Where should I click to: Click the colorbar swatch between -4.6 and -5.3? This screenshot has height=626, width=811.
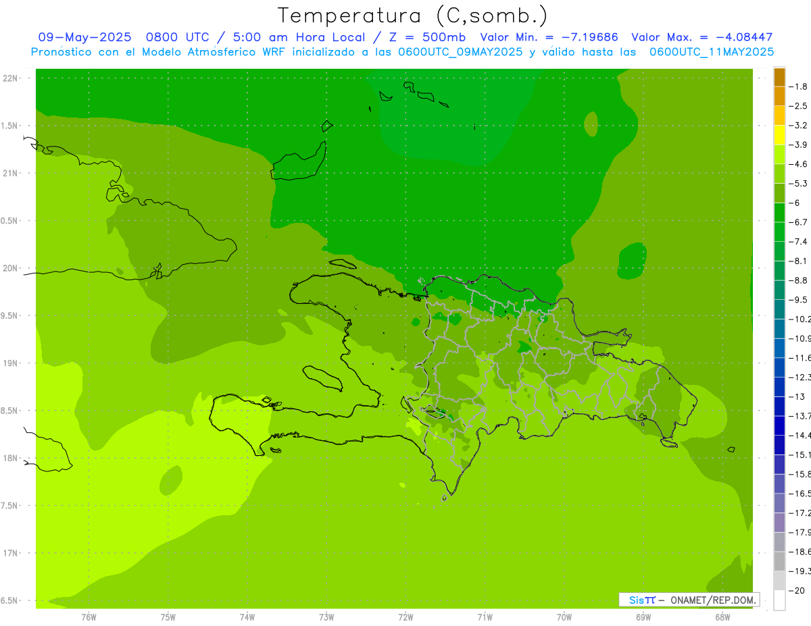779,174
